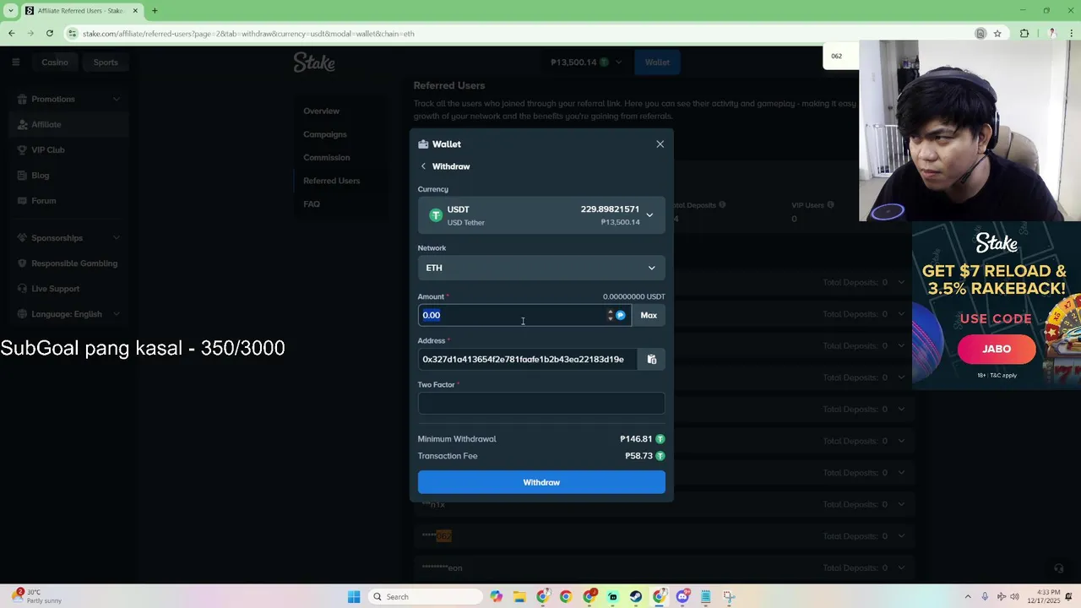Screen dimensions: 1081x608
Task: Open the Chrome extensions puzzle icon
Action: tap(1024, 33)
